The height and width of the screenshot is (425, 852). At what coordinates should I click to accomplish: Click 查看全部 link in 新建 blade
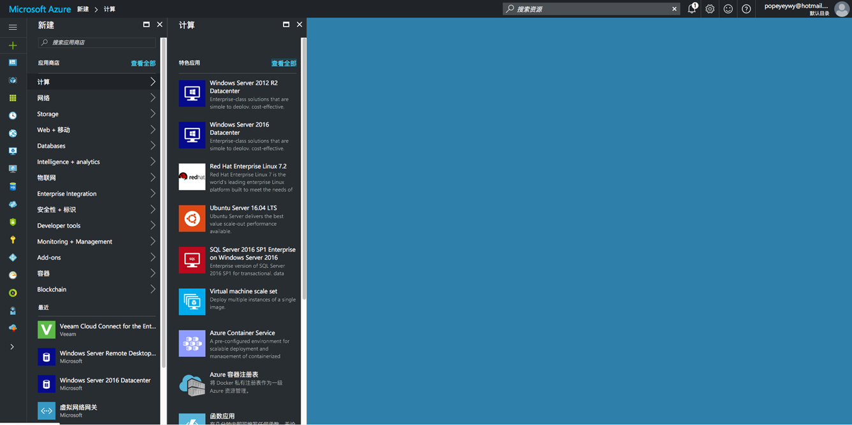tap(143, 63)
